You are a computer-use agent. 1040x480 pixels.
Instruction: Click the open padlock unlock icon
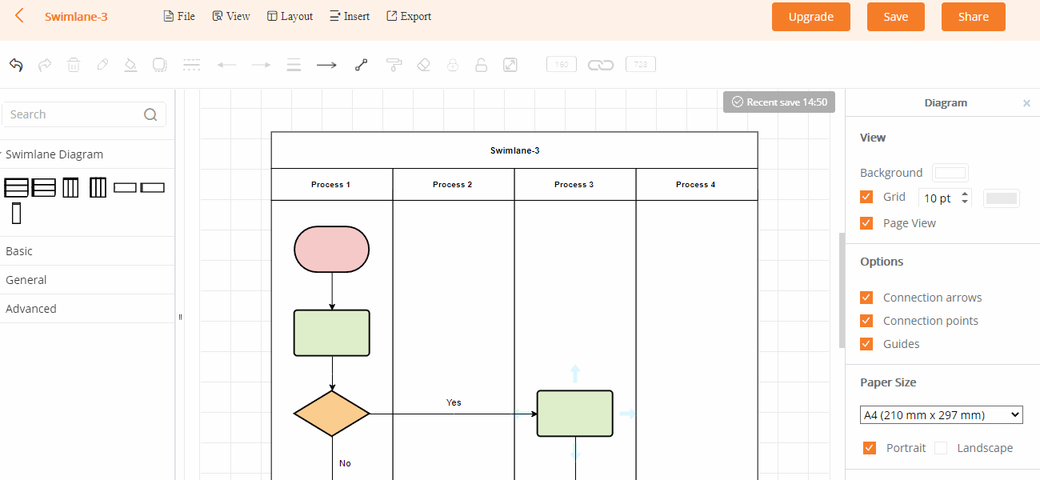481,65
